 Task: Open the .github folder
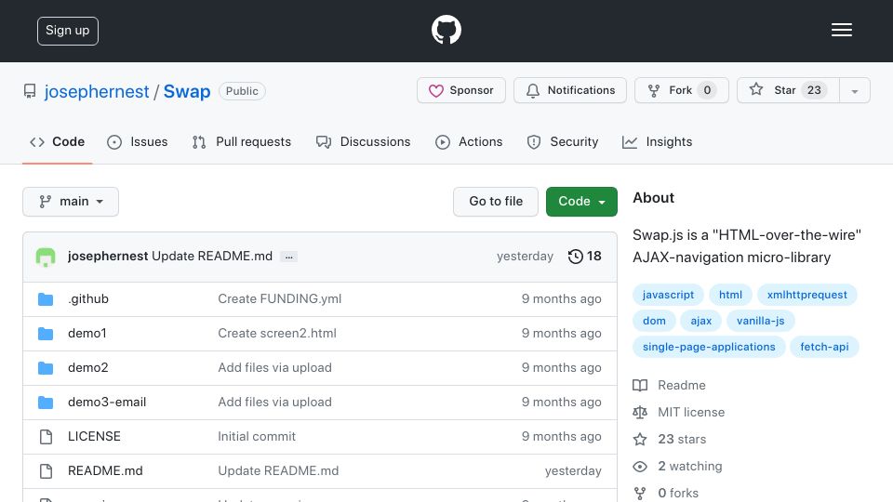(x=88, y=298)
